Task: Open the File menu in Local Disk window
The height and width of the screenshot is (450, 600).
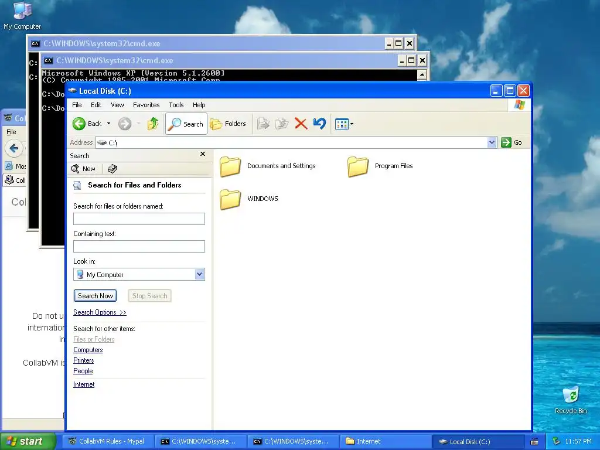Action: pos(77,105)
